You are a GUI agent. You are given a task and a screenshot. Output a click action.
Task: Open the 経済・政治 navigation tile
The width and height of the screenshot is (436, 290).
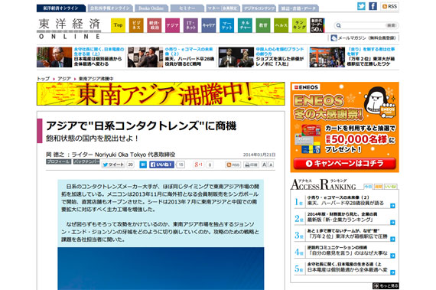click(x=155, y=25)
